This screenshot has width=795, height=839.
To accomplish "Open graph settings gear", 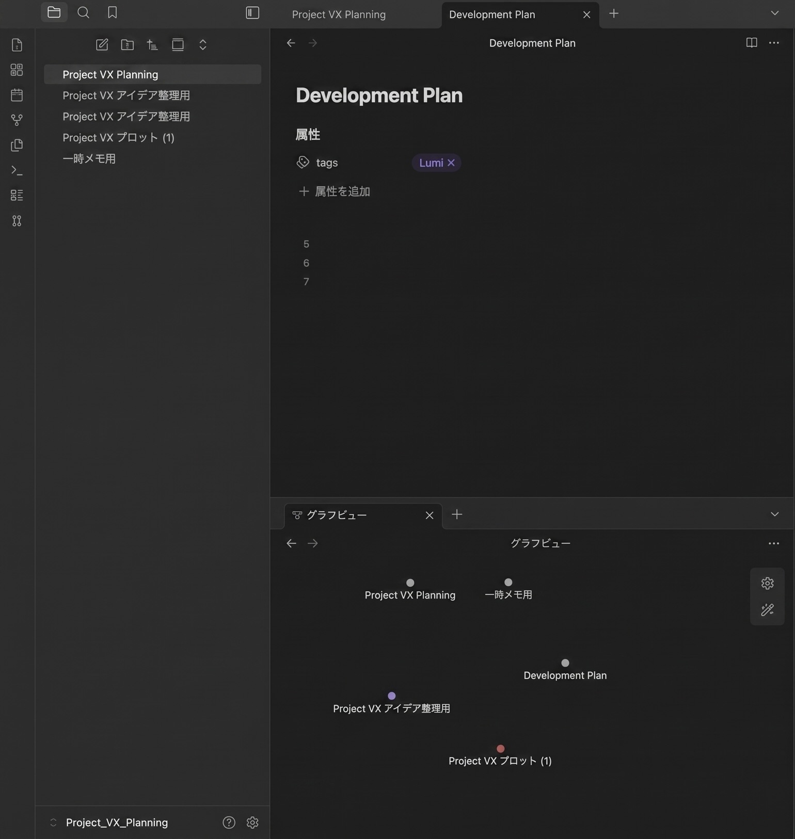I will click(768, 583).
